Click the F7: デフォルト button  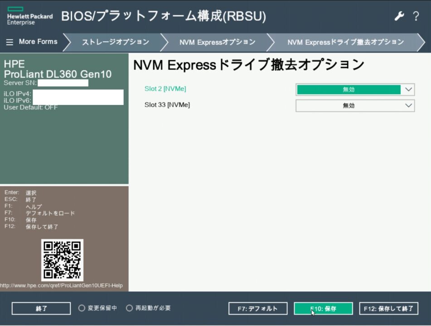click(x=258, y=308)
